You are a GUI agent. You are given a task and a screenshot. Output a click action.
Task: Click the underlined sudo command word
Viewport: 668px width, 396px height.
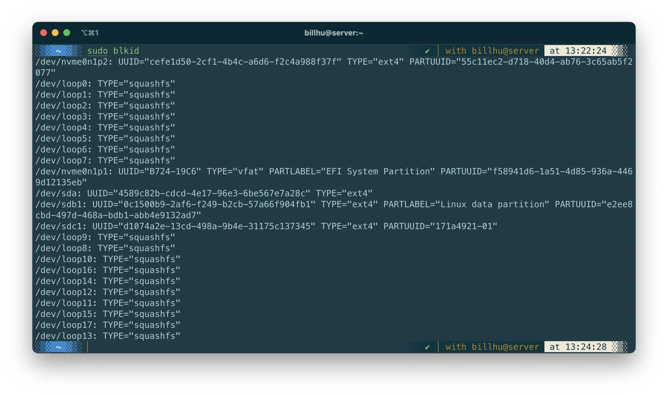click(97, 51)
